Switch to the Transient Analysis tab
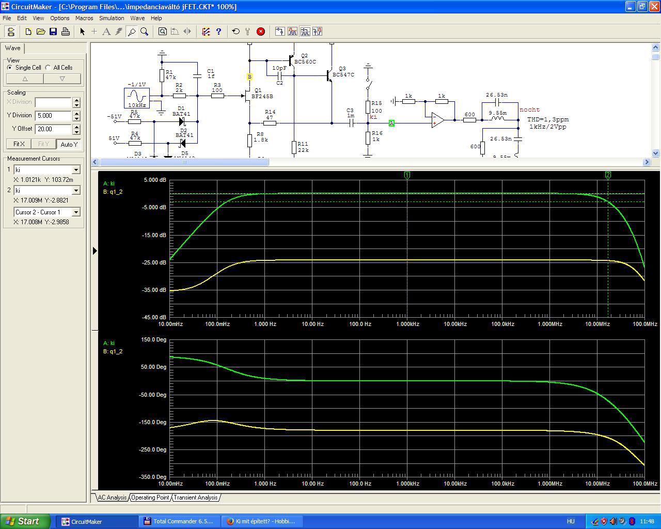661x529 pixels. click(x=195, y=497)
